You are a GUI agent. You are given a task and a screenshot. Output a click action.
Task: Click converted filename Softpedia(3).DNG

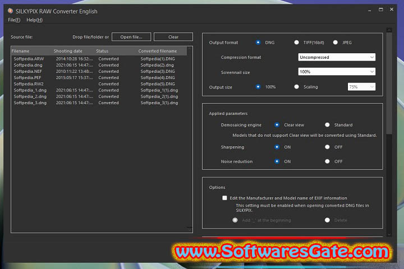point(158,71)
